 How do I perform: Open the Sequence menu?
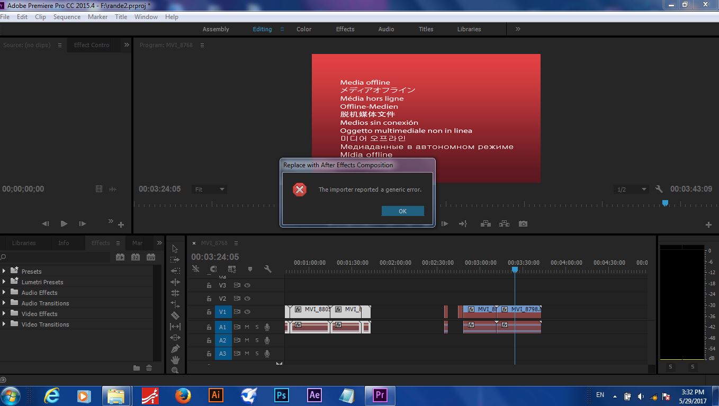(x=67, y=17)
